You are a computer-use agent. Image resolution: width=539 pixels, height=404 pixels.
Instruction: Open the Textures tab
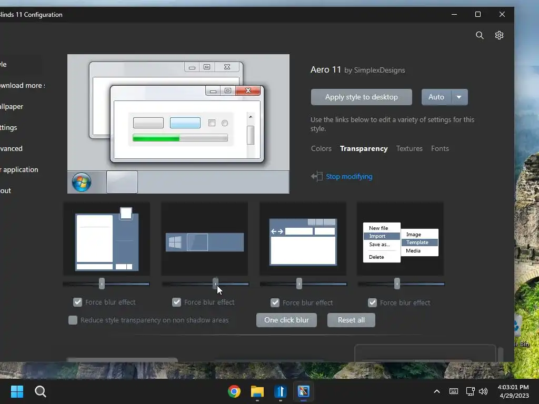click(409, 148)
